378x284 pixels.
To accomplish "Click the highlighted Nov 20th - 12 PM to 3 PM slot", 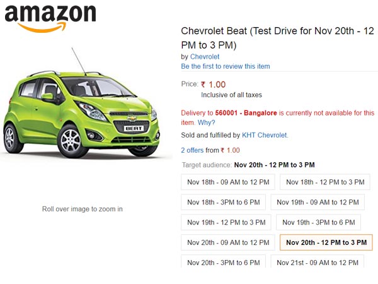I will [326, 242].
